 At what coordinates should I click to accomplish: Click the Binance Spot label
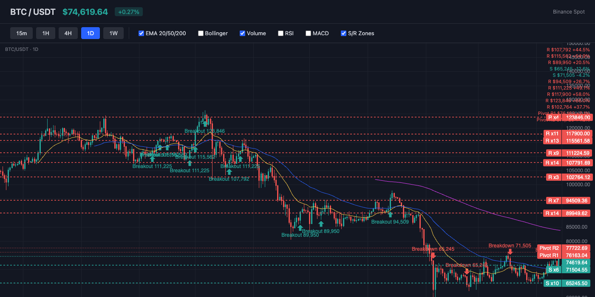click(x=569, y=12)
